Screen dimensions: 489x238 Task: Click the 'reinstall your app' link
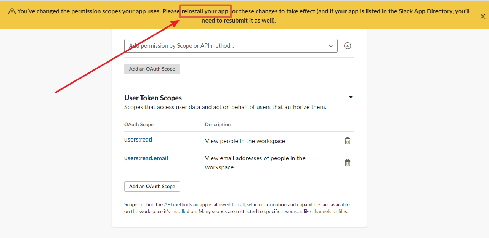[205, 11]
